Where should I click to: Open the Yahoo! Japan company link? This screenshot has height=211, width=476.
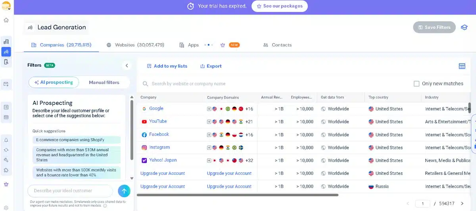click(163, 160)
